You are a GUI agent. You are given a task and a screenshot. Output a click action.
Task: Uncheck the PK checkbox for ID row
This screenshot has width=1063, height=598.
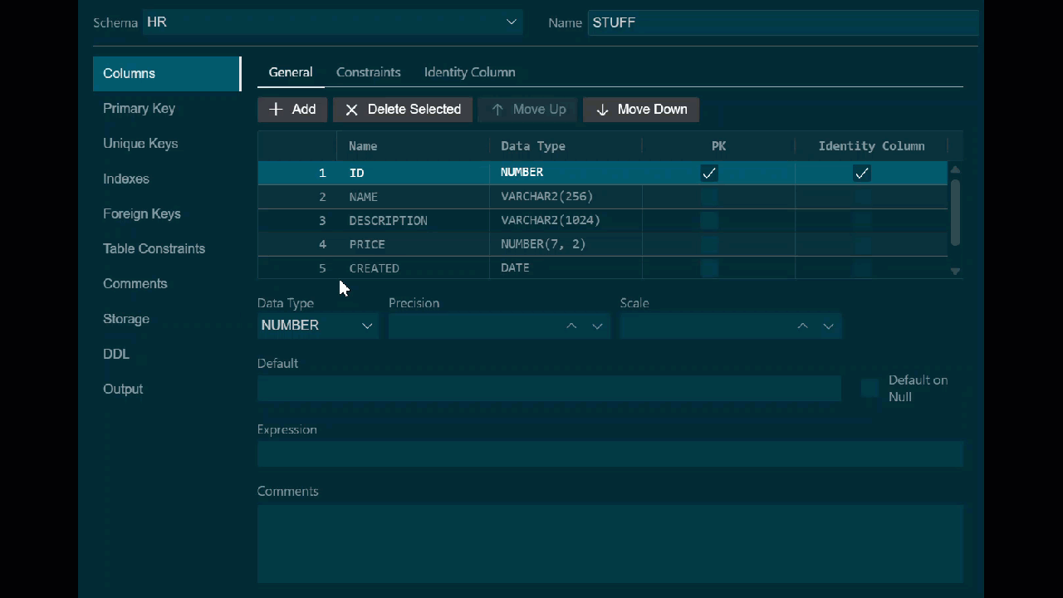(709, 173)
